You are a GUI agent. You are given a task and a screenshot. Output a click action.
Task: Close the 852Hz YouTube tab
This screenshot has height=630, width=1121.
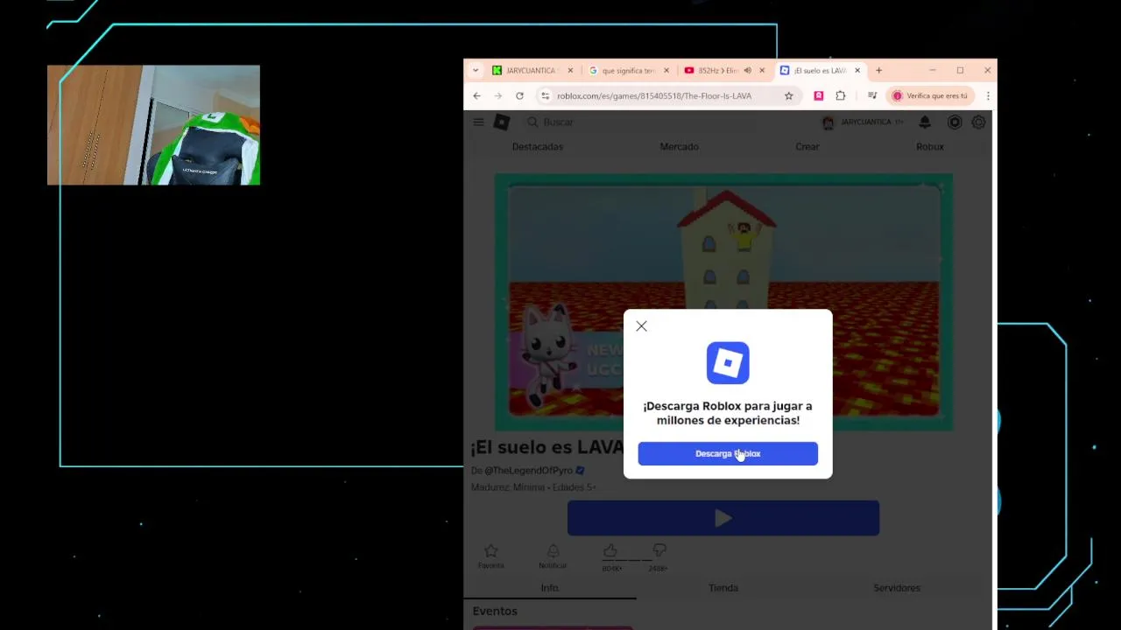pos(762,70)
